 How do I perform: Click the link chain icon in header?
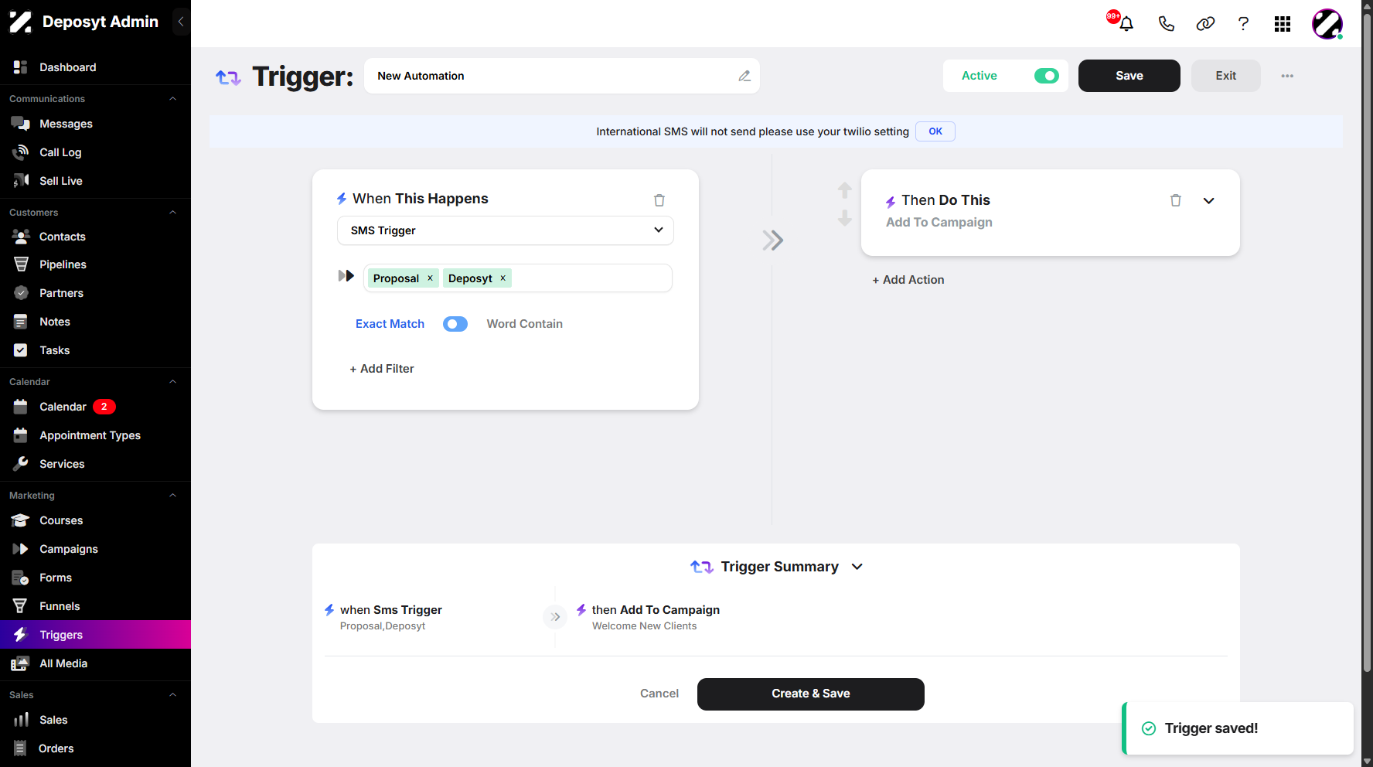coord(1205,24)
